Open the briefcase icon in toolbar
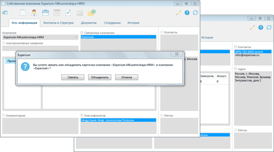The width and height of the screenshot is (274, 152). [x=45, y=13]
